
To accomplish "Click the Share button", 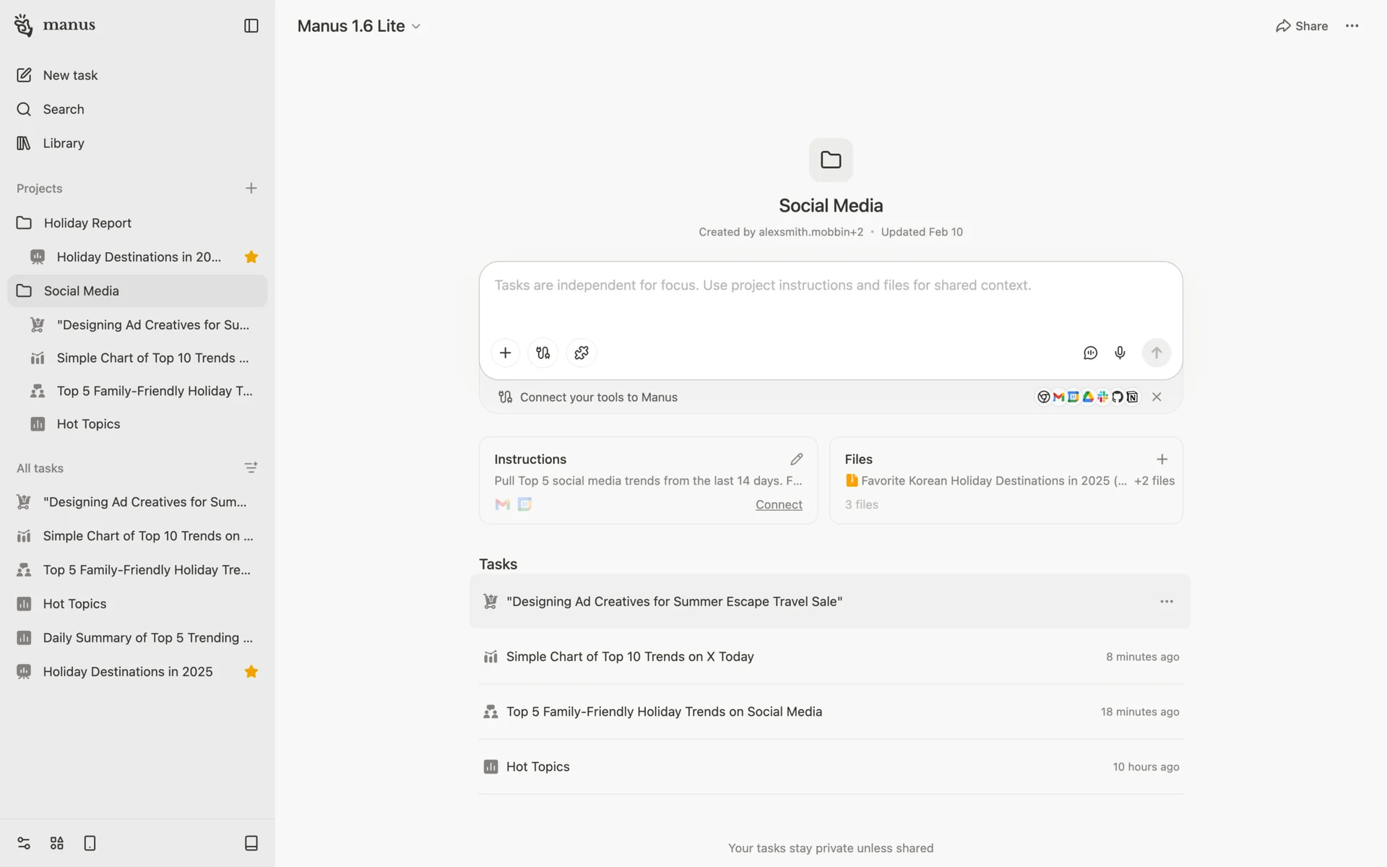I will pyautogui.click(x=1301, y=26).
